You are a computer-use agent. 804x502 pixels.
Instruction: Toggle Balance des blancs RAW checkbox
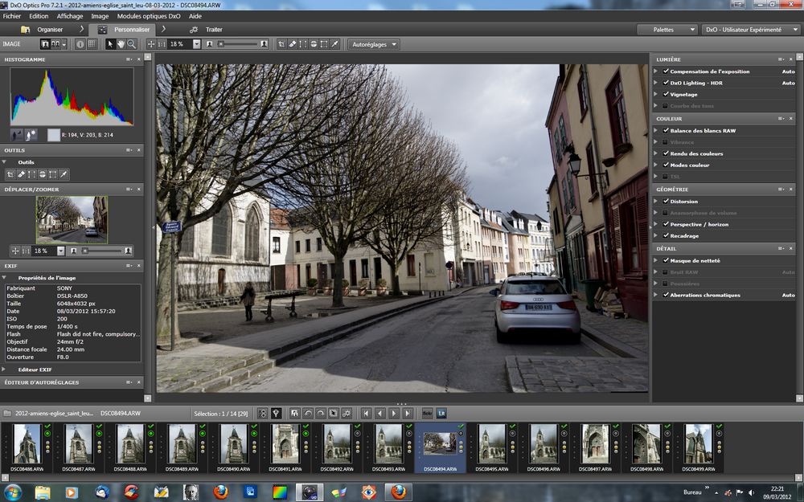tap(666, 131)
